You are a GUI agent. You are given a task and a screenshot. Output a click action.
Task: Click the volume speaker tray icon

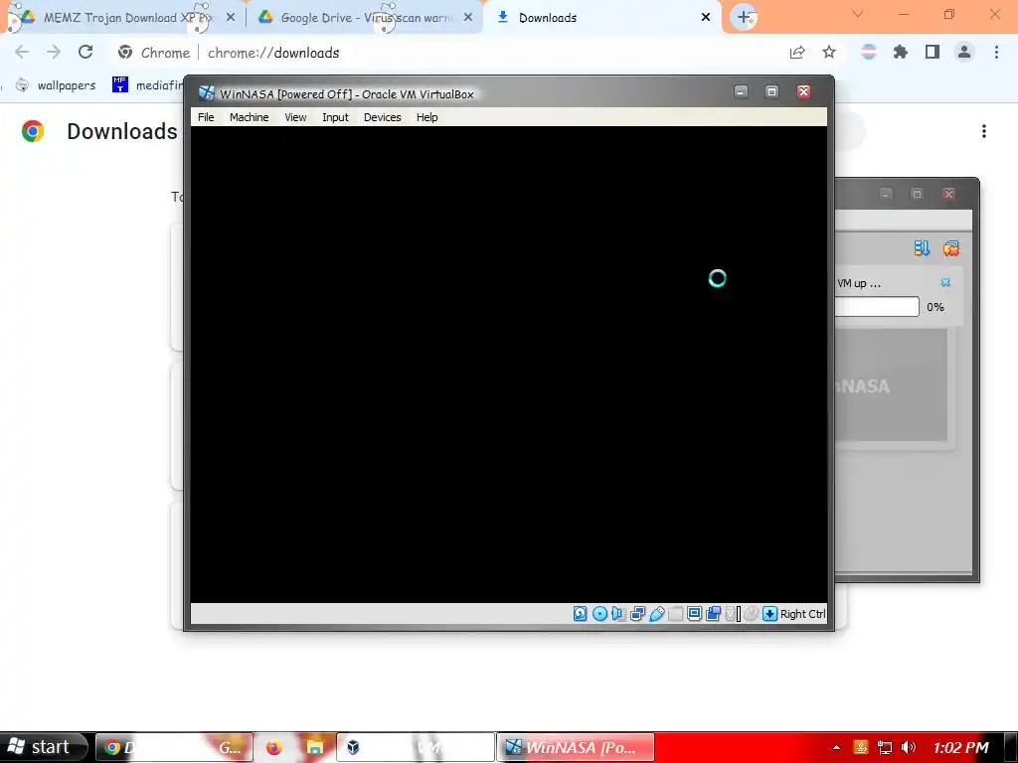(909, 747)
